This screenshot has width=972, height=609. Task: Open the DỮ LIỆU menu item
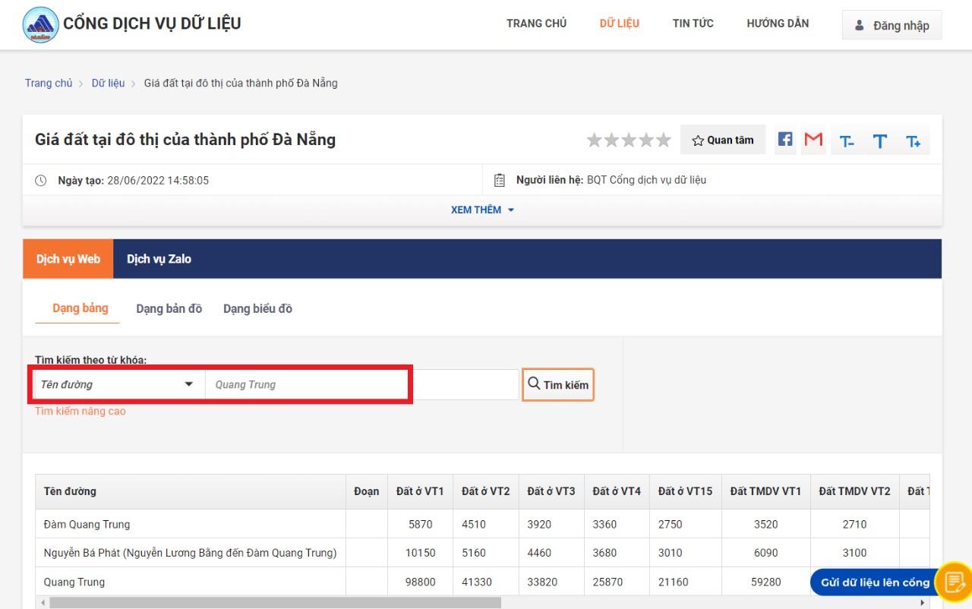pyautogui.click(x=619, y=24)
